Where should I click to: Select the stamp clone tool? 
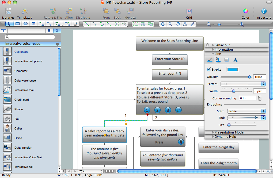(x=185, y=24)
